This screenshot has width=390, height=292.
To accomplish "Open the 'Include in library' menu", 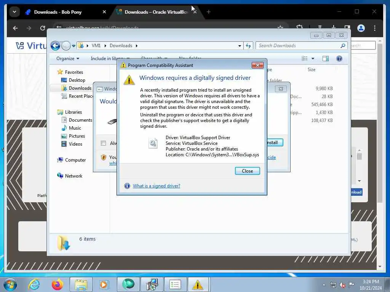I will click(110, 59).
